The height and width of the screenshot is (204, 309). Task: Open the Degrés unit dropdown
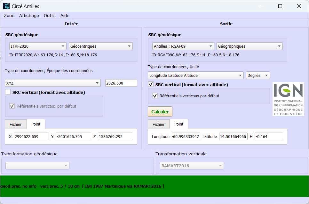tap(258, 75)
